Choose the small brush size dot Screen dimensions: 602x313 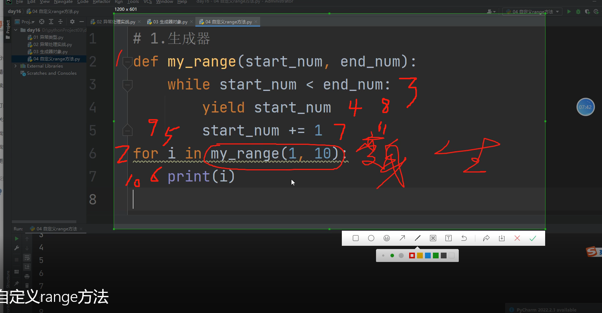[x=383, y=256]
